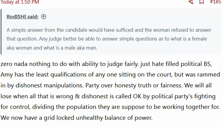Click the quoted phrase "that question. Any judge"
This screenshot has height=127, width=223.
(x=33, y=39)
